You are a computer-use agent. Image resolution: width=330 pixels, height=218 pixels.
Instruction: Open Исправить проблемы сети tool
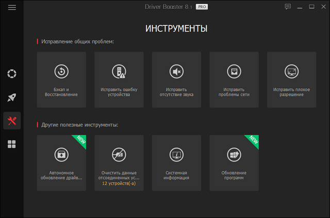click(x=234, y=80)
